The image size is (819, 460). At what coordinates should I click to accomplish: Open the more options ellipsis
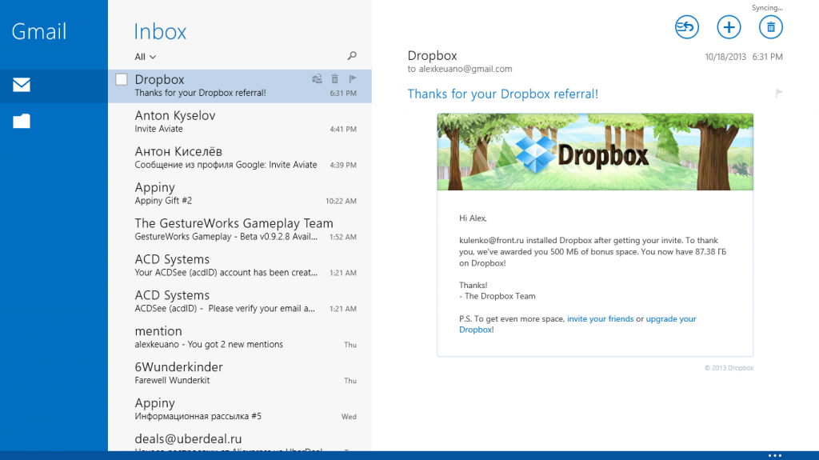774,455
